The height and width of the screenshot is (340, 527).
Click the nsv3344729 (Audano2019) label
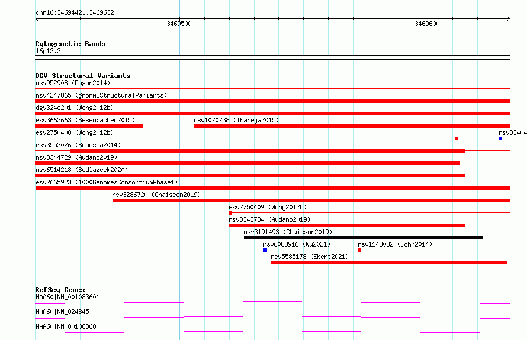point(76,157)
